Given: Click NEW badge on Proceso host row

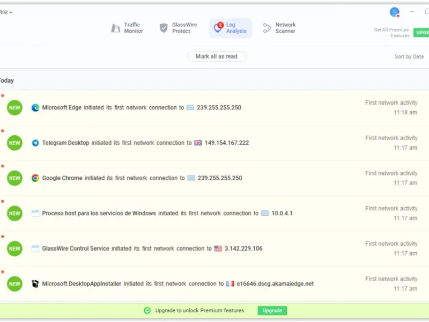Looking at the screenshot, I should pyautogui.click(x=14, y=214).
